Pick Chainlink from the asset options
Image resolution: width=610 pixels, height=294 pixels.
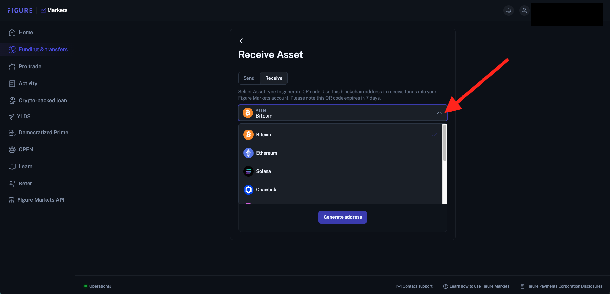[x=340, y=190]
